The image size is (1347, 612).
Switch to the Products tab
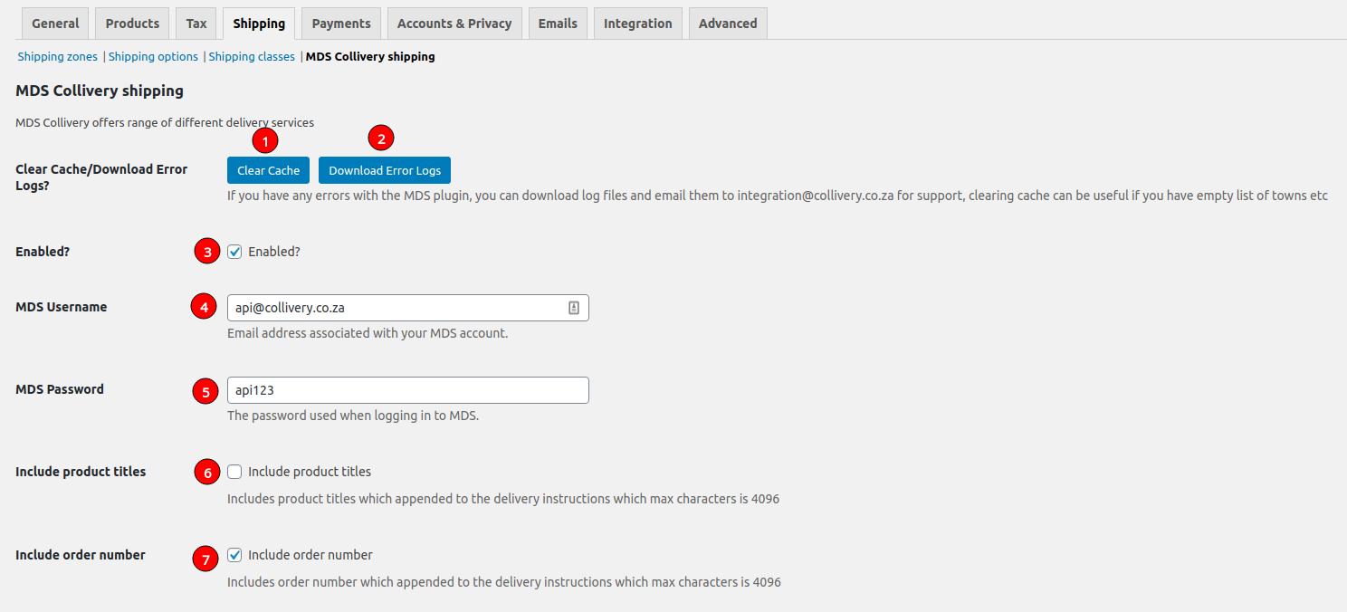[x=132, y=24]
